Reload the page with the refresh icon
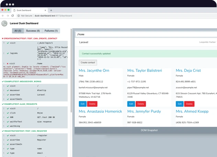The image size is (217, 157). 13,16
